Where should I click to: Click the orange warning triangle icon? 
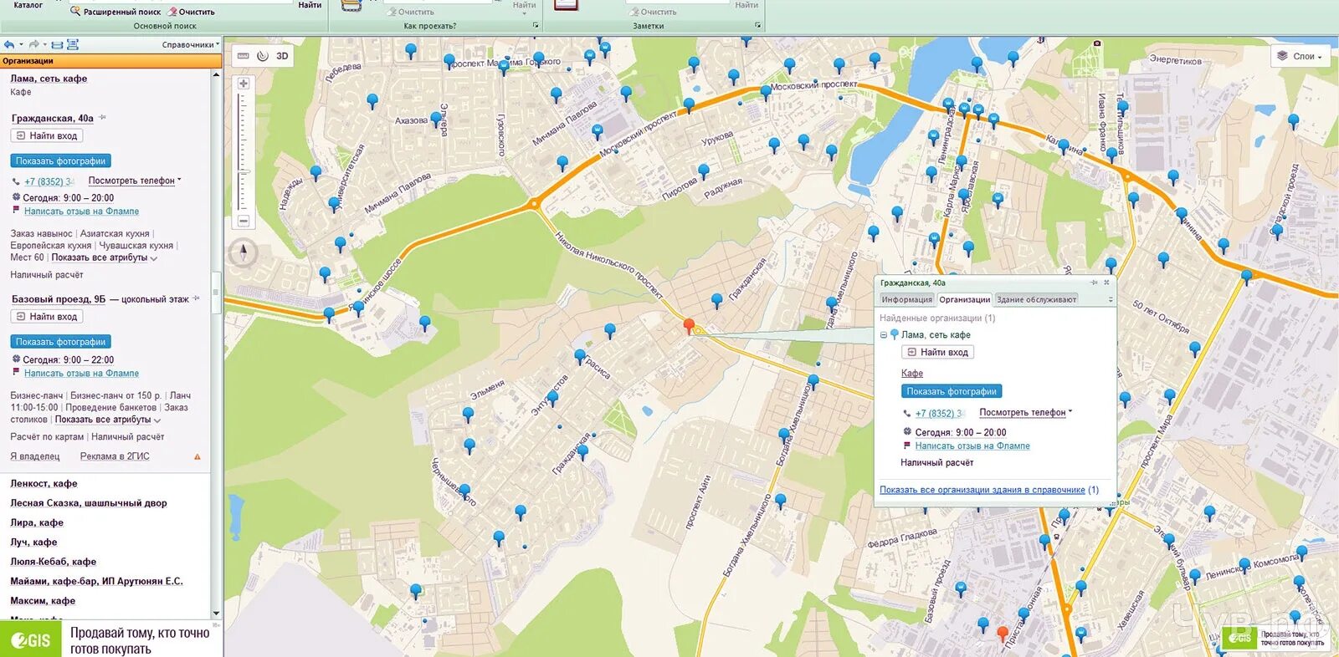pos(198,456)
